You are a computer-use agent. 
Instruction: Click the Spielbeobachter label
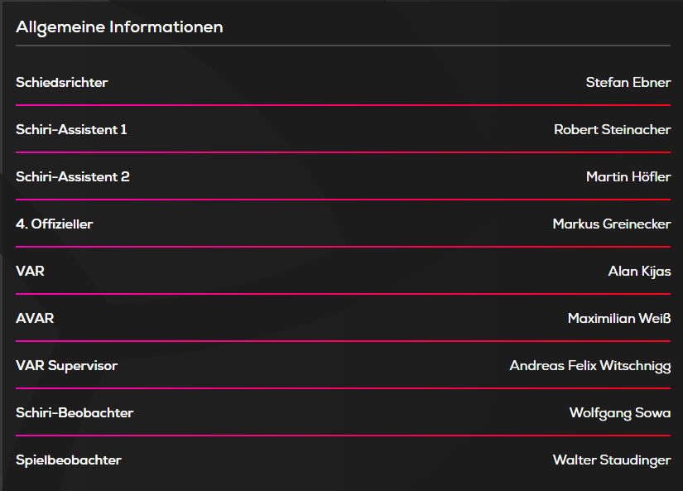coord(69,460)
